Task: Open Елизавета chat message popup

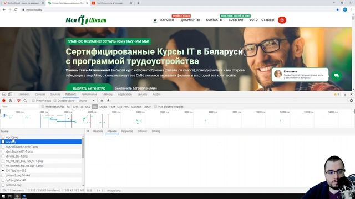Action: coord(300,75)
